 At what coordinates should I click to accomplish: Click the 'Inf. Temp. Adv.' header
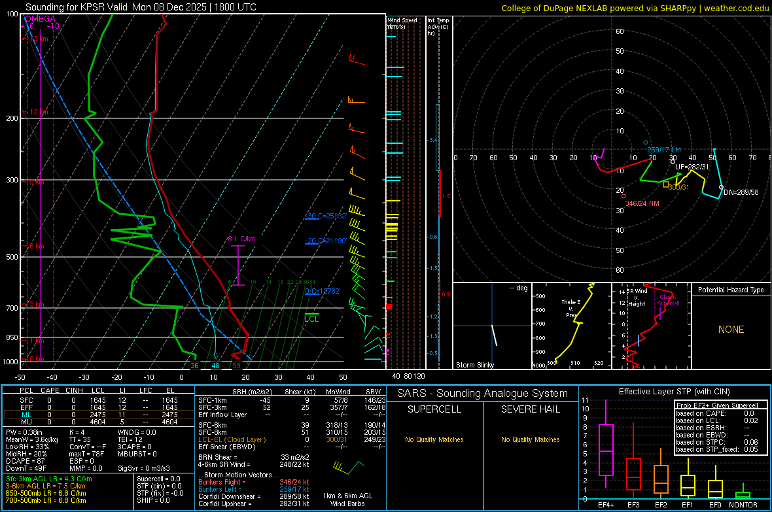click(x=439, y=27)
